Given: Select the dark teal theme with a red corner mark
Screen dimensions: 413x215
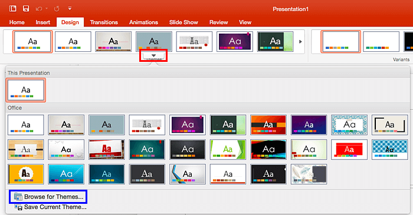Looking at the screenshot, I should pos(147,150).
